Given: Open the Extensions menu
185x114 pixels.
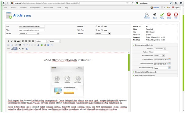Looking at the screenshot, I should click(x=49, y=8).
